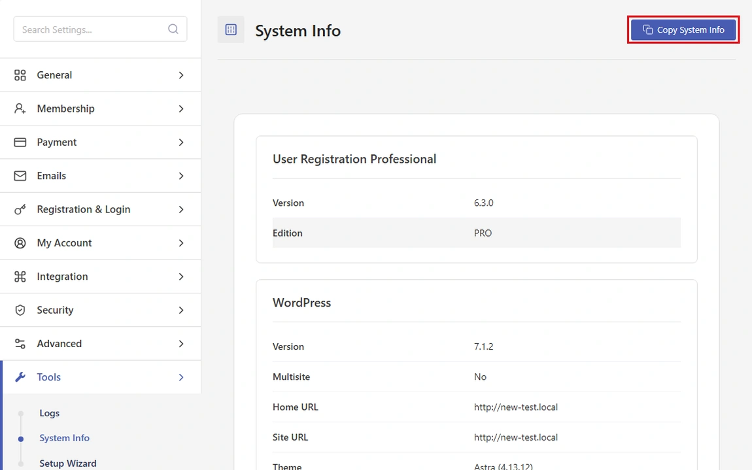Expand the My Account chevron
Screen dimensions: 752x470
pos(181,243)
